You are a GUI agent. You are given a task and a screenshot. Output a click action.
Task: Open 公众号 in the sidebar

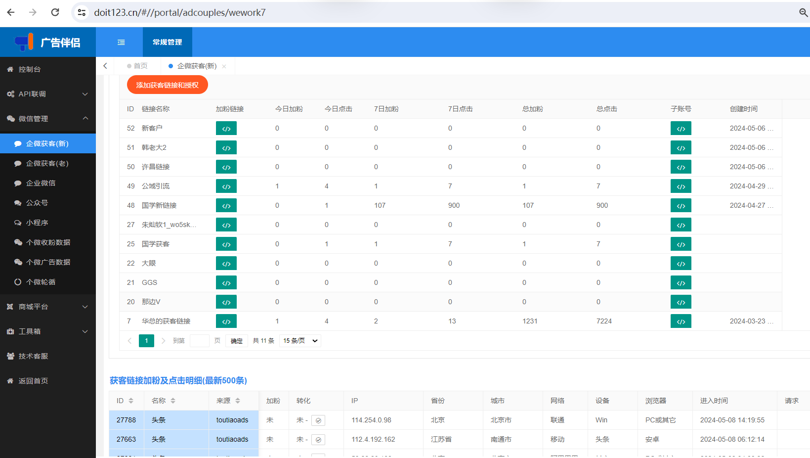[x=48, y=203]
